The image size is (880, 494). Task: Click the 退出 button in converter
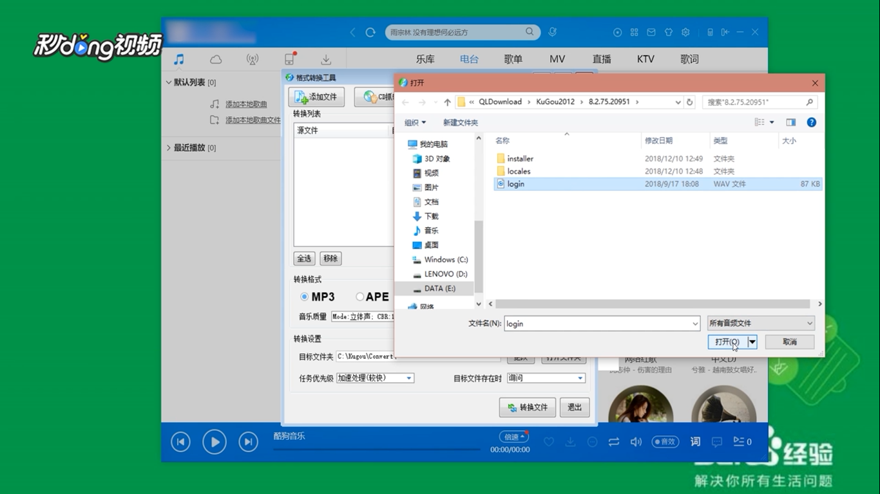click(x=575, y=407)
